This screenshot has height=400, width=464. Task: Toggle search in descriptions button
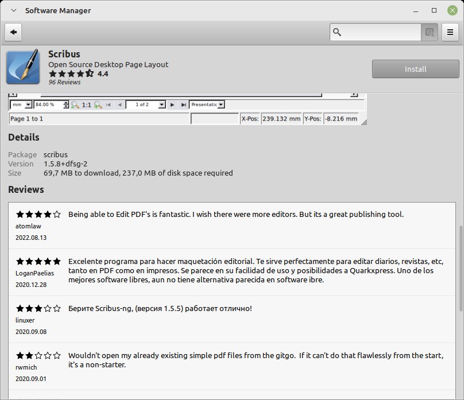[x=430, y=32]
